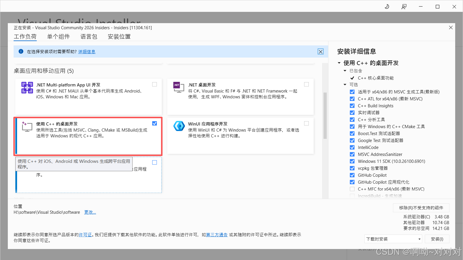
Task: Uncheck Google Test 测试适配器 component
Action: 352,141
